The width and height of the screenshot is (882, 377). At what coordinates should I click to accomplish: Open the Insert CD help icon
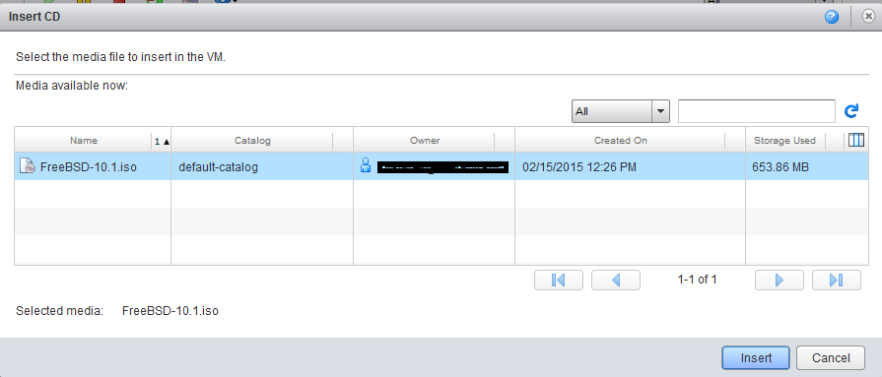(832, 18)
